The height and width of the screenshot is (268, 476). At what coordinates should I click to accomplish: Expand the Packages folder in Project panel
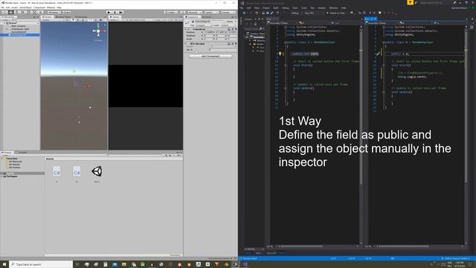(x=1, y=176)
